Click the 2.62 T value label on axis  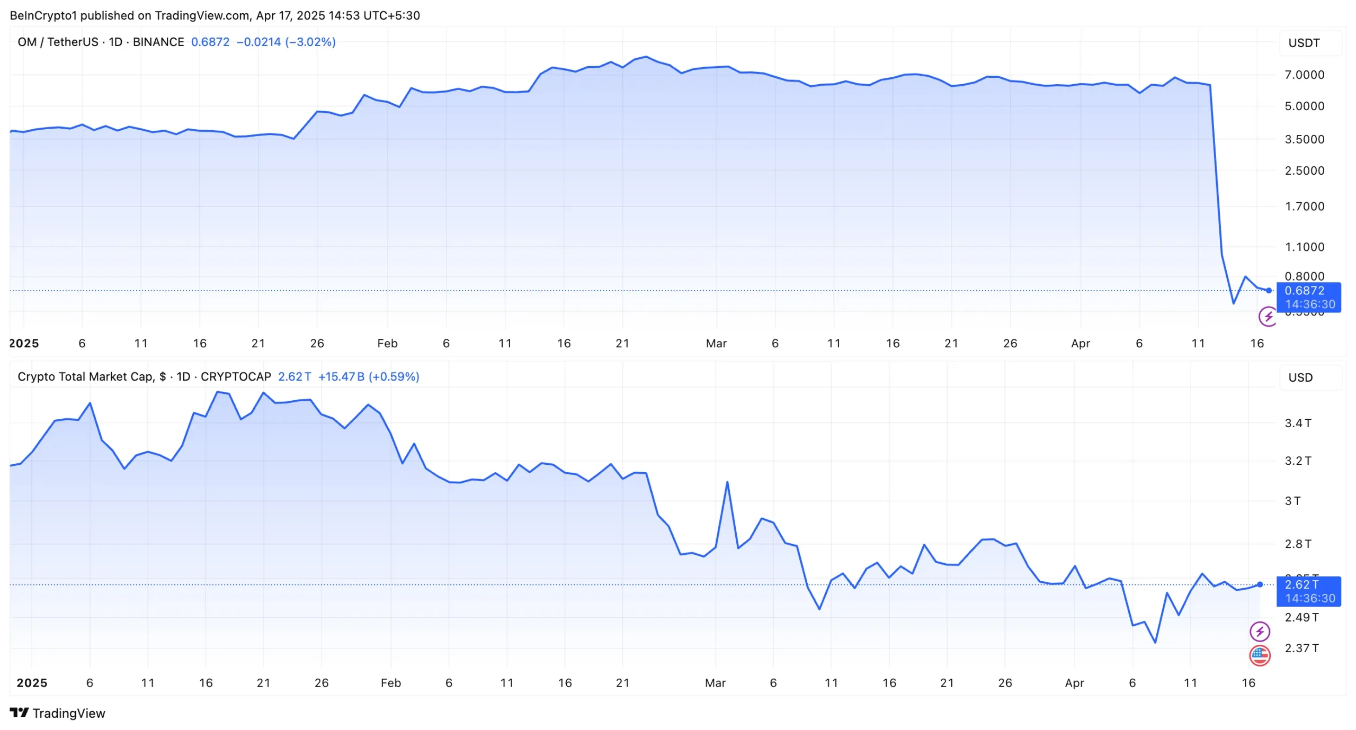[1301, 584]
